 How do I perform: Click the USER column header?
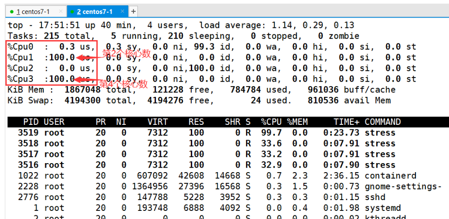coord(54,122)
